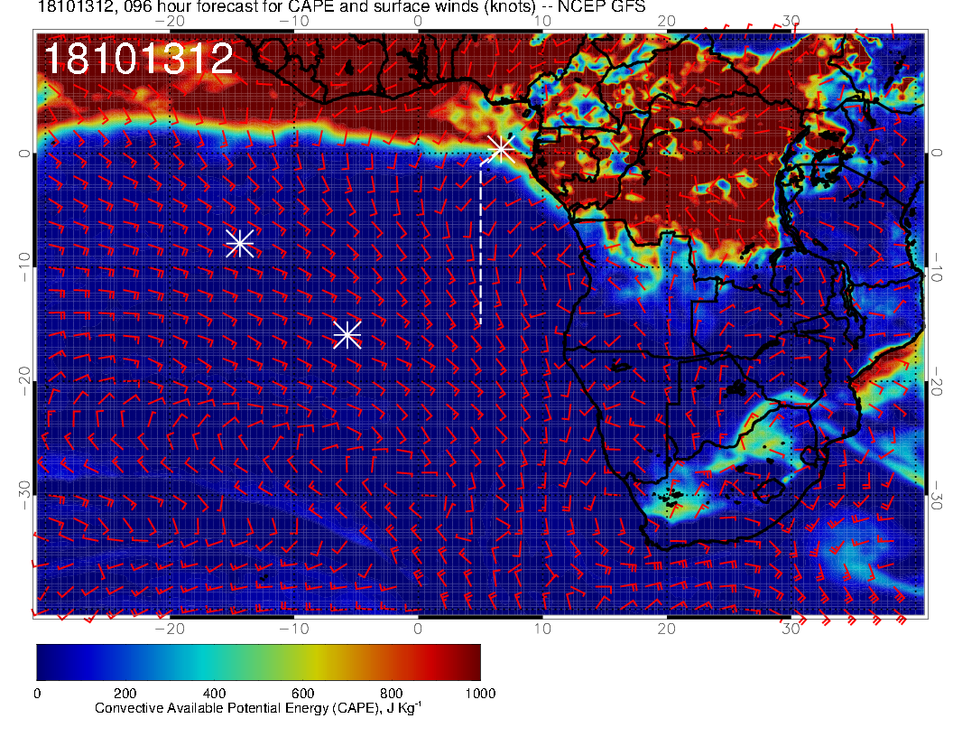Click the '20' longitude label on the top axis
Screen dimensions: 953x737
pyautogui.click(x=667, y=21)
